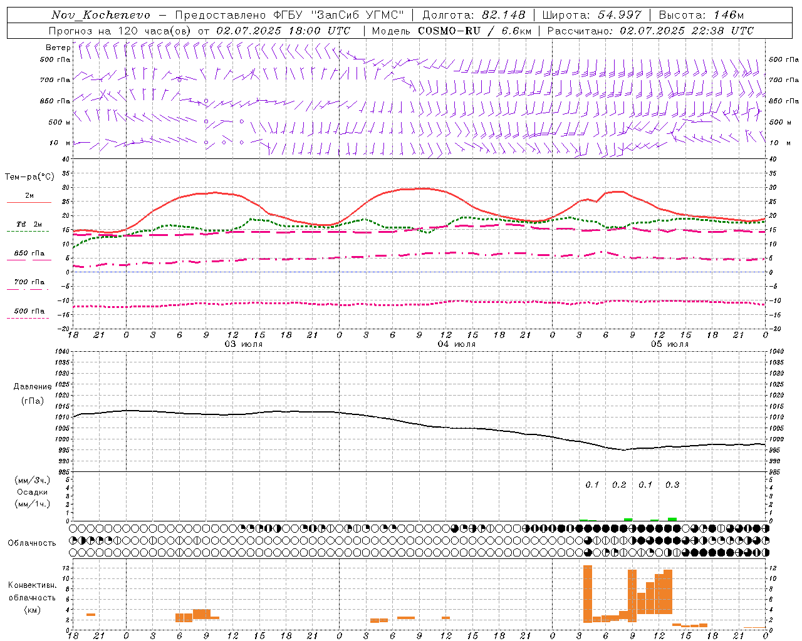The image size is (802, 641).
Task: Click the 'Предоставлено ФГБУ "ЗапСиб УГМС"' provider text
Action: [289, 15]
